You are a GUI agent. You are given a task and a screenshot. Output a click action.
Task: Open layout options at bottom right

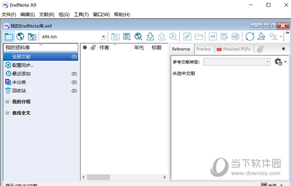(x=272, y=185)
